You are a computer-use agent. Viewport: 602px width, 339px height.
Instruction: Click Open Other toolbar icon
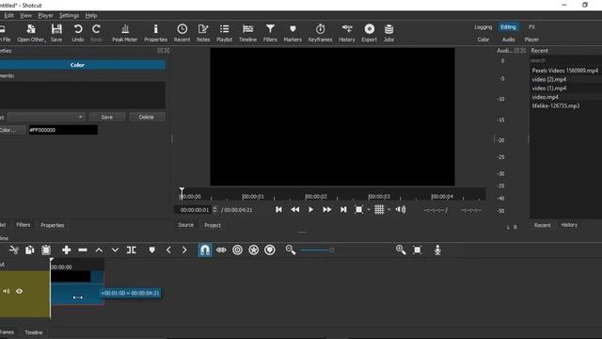pyautogui.click(x=31, y=33)
